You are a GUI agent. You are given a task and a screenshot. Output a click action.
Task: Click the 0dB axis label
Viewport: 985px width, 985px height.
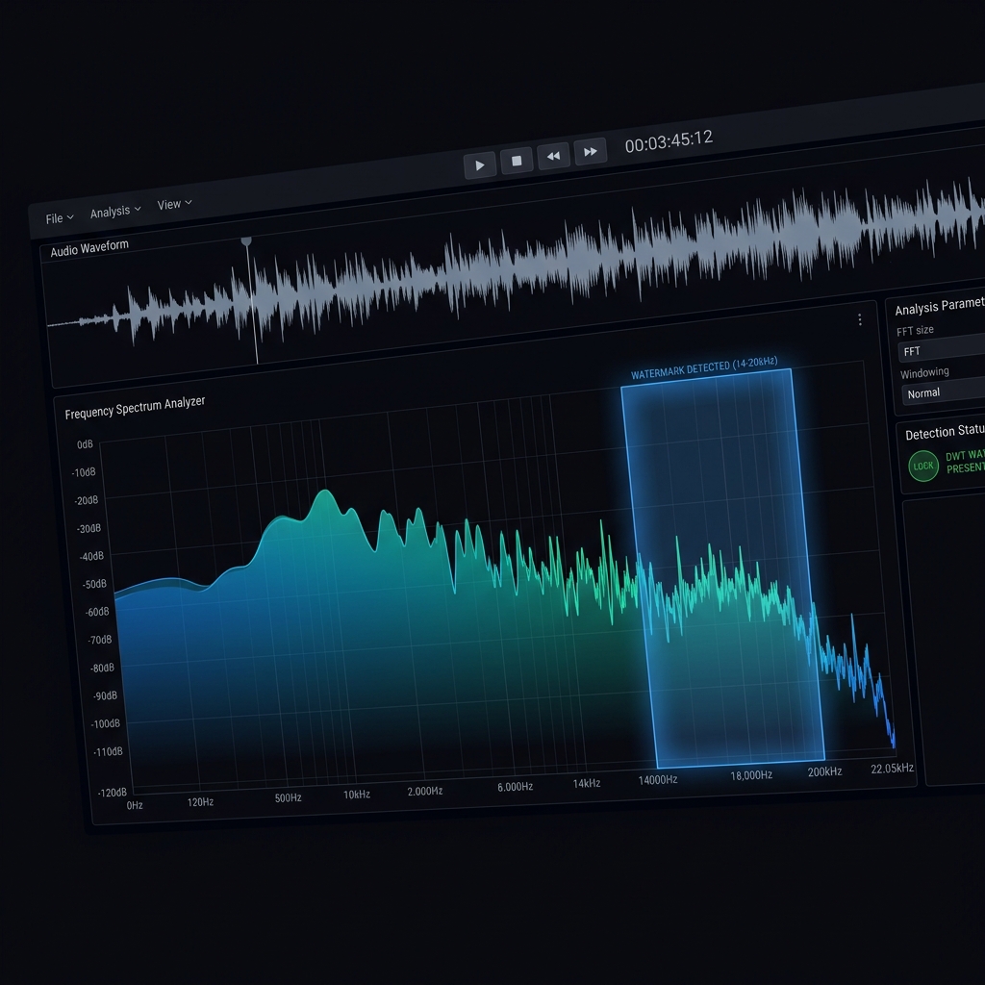click(x=85, y=444)
